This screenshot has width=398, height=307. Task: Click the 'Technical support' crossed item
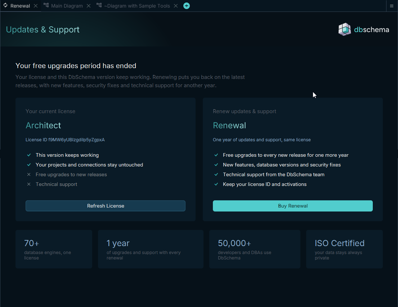(x=56, y=184)
